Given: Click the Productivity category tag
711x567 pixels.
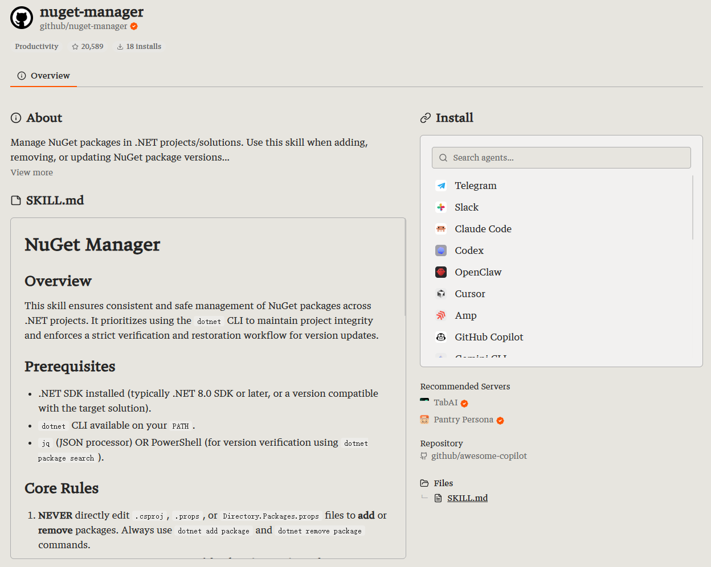Looking at the screenshot, I should [x=36, y=47].
